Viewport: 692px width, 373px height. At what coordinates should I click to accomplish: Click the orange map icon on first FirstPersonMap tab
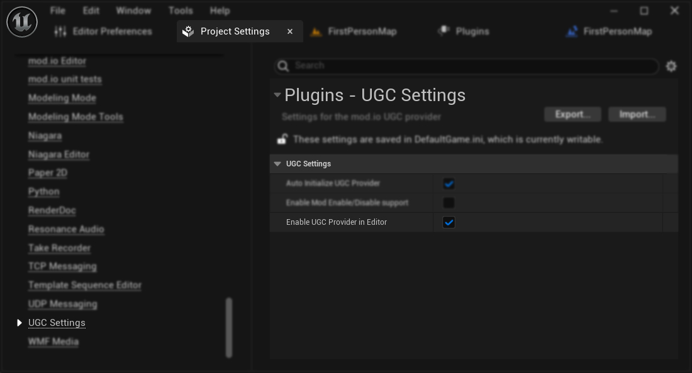(316, 31)
